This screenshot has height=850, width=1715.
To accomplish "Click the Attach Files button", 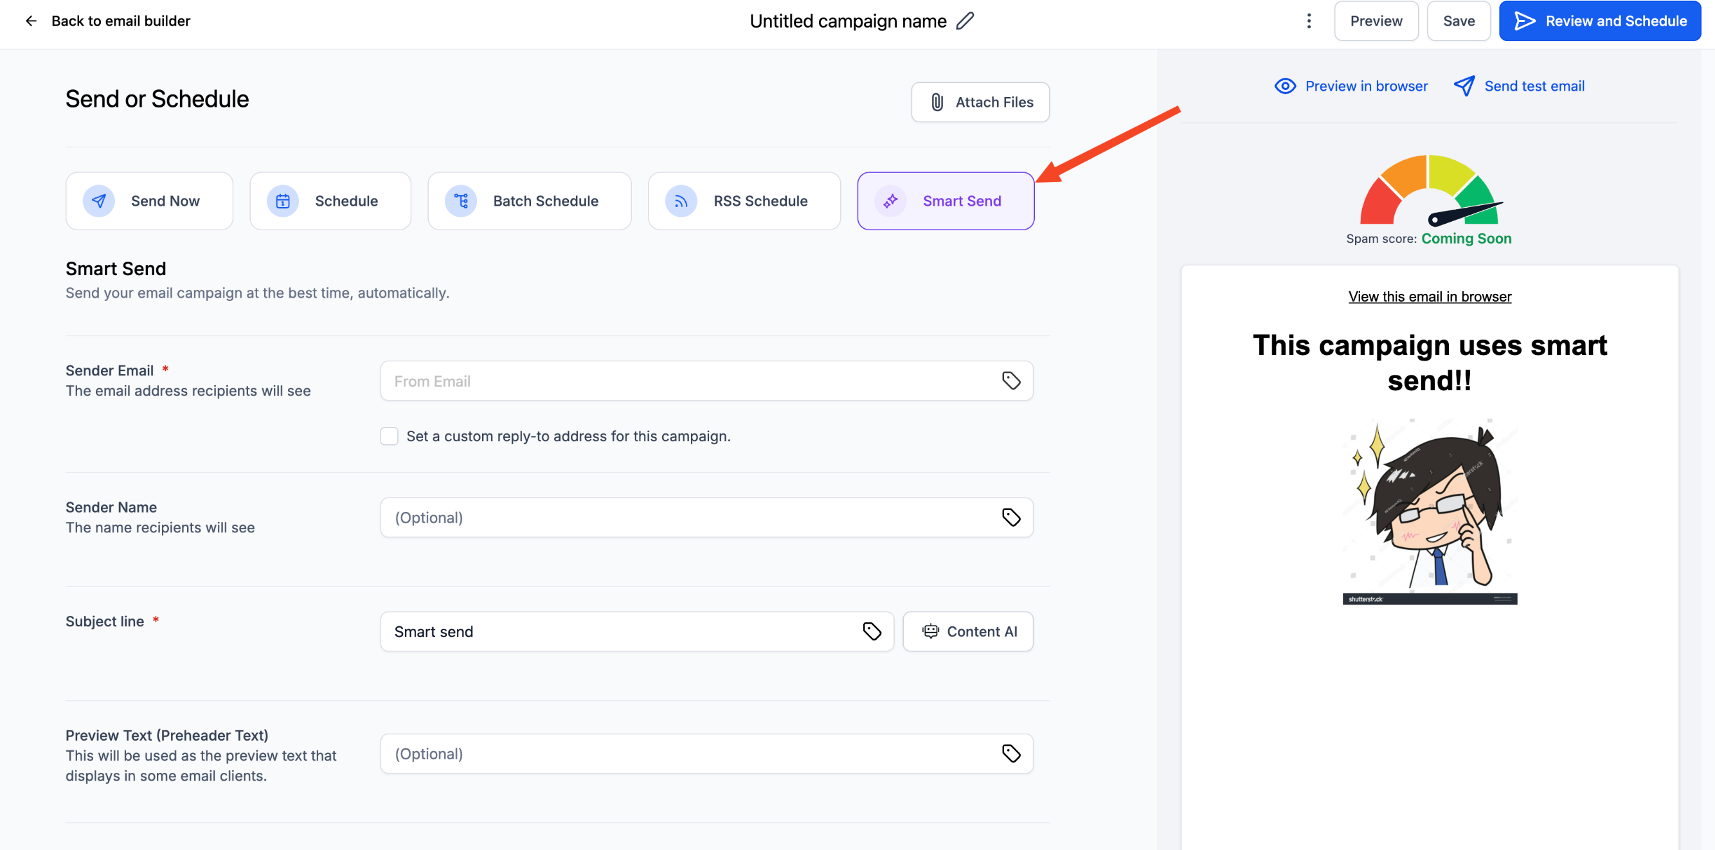I will 980,102.
